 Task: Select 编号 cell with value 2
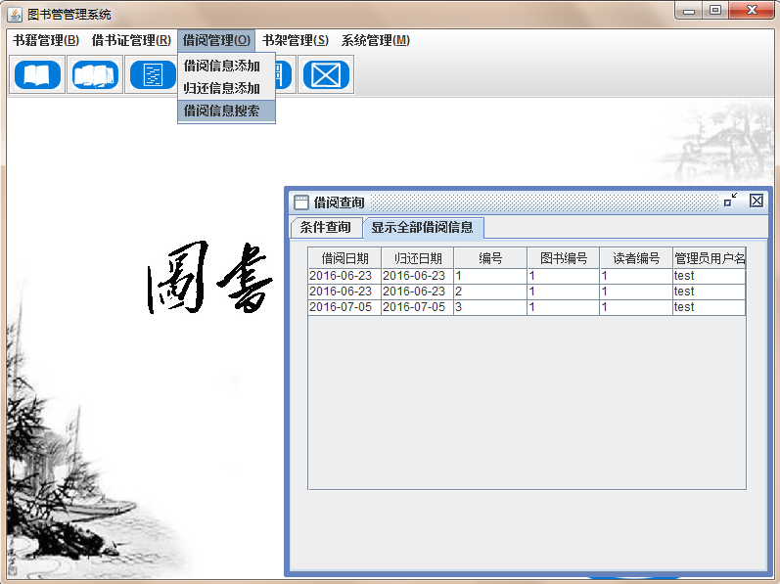(490, 292)
